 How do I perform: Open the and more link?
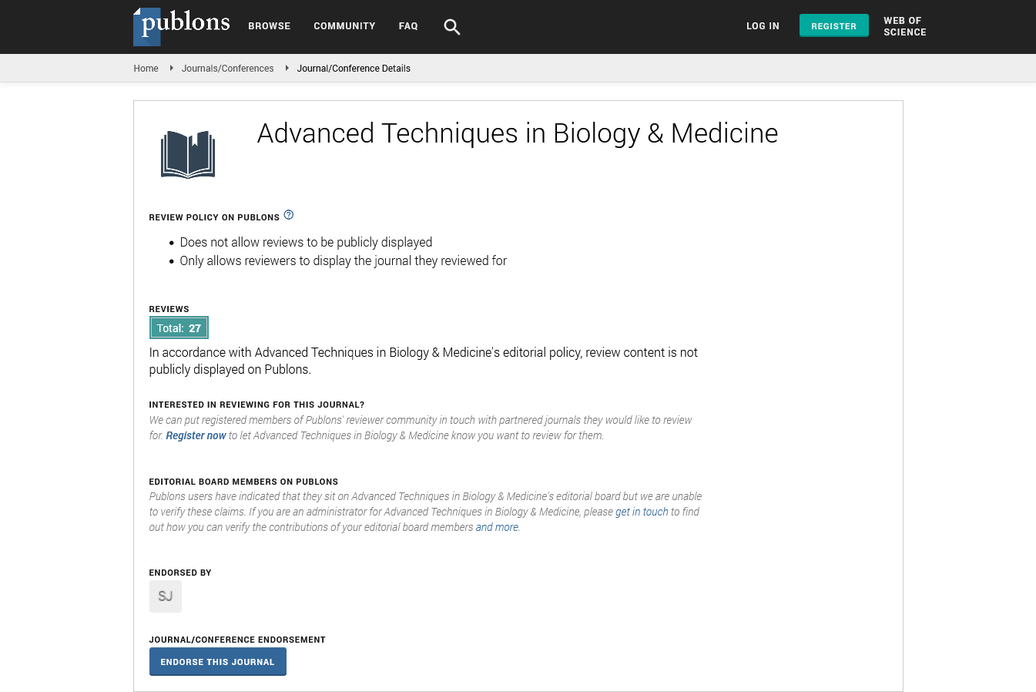click(497, 527)
